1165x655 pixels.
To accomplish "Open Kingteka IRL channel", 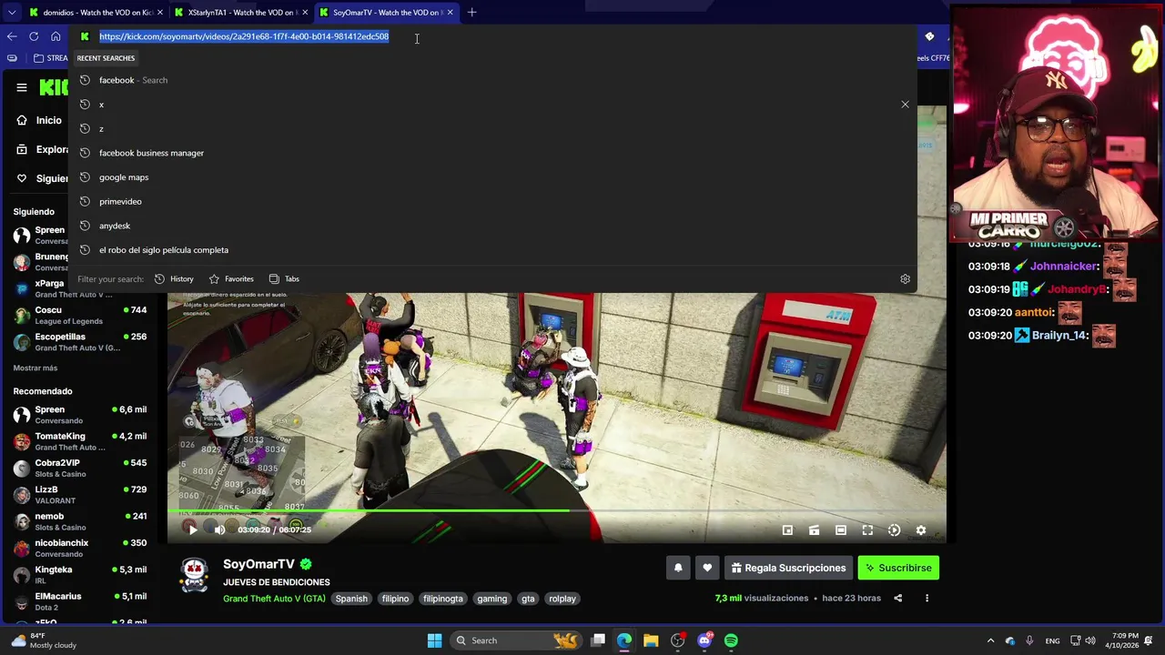I will click(x=80, y=575).
